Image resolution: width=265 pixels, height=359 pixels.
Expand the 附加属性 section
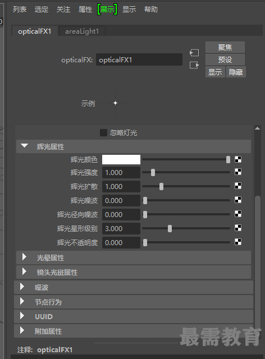point(22,330)
